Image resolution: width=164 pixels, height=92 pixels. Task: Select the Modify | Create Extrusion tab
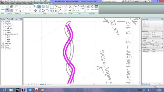click(x=41, y=4)
